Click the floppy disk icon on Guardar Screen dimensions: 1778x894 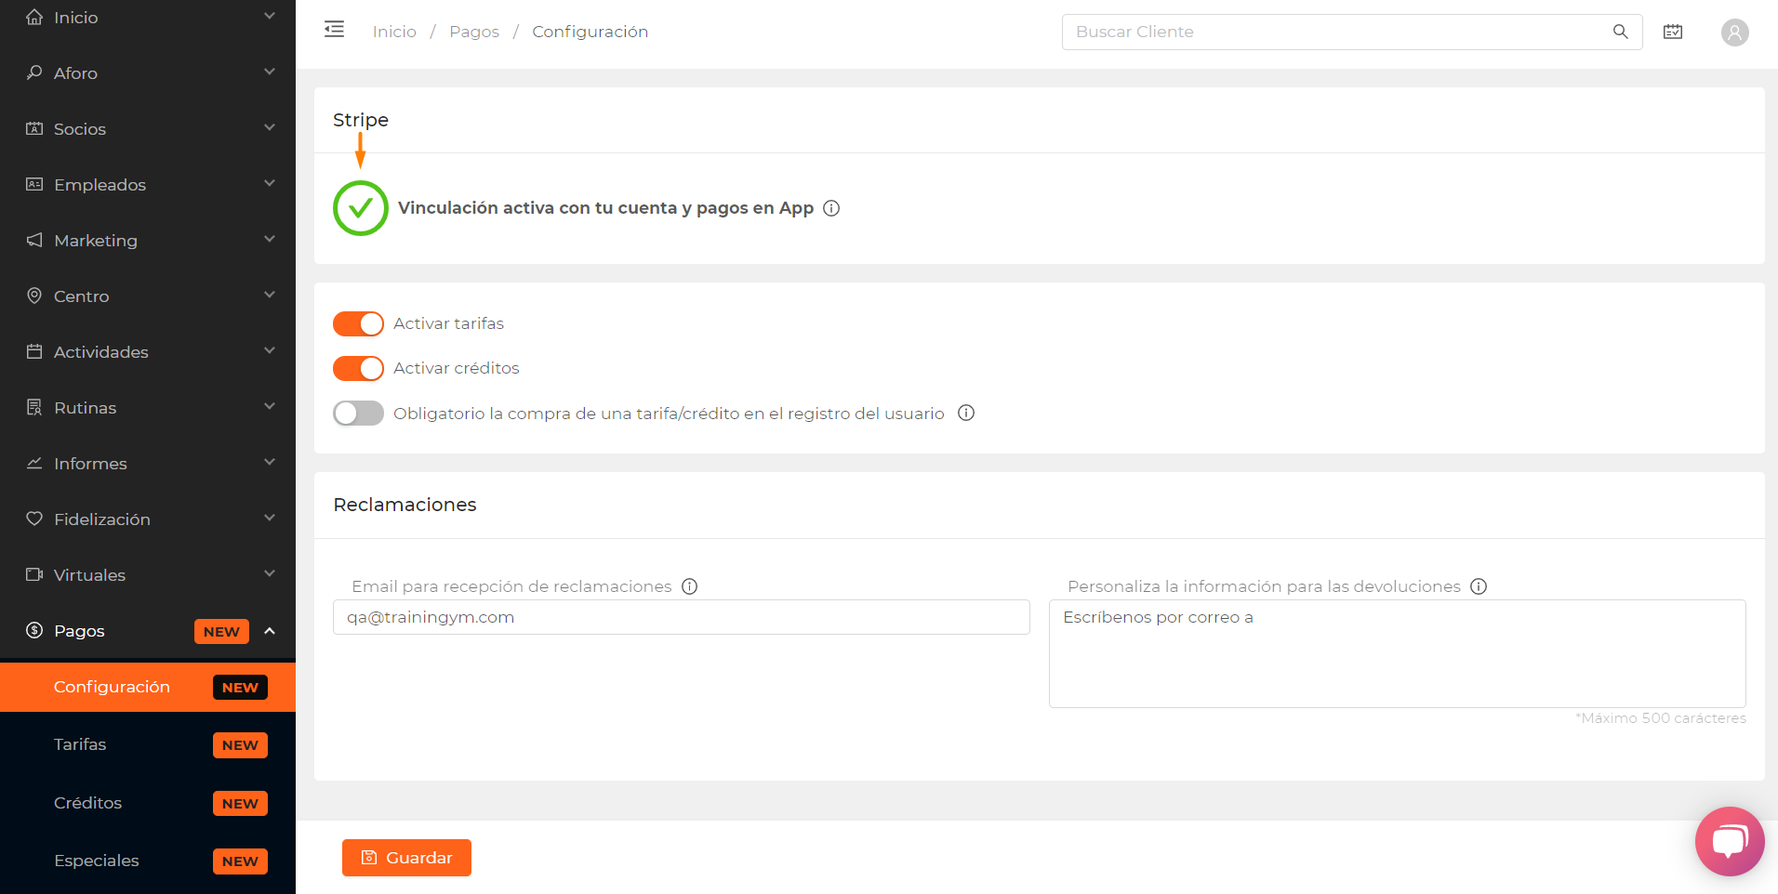pyautogui.click(x=369, y=858)
